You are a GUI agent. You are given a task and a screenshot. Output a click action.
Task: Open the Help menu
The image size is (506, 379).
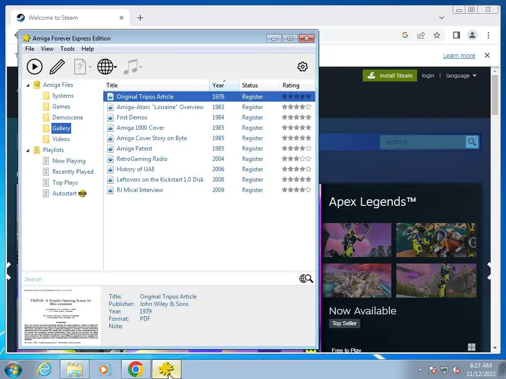pos(87,49)
